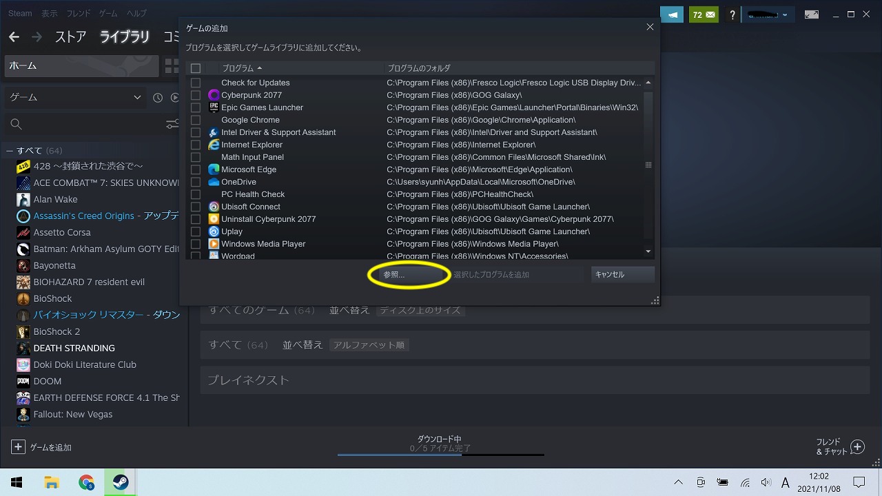Screen dimensions: 882x496
Task: Click the recent clock filter icon
Action: (x=158, y=98)
